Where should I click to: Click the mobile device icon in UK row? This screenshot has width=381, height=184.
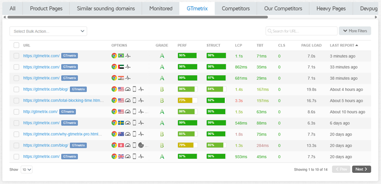(x=134, y=156)
